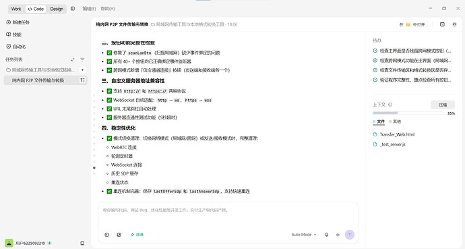Screen dimensions: 465x249
Task: Click the file icon beside _test_server.js
Action: coord(375,144)
